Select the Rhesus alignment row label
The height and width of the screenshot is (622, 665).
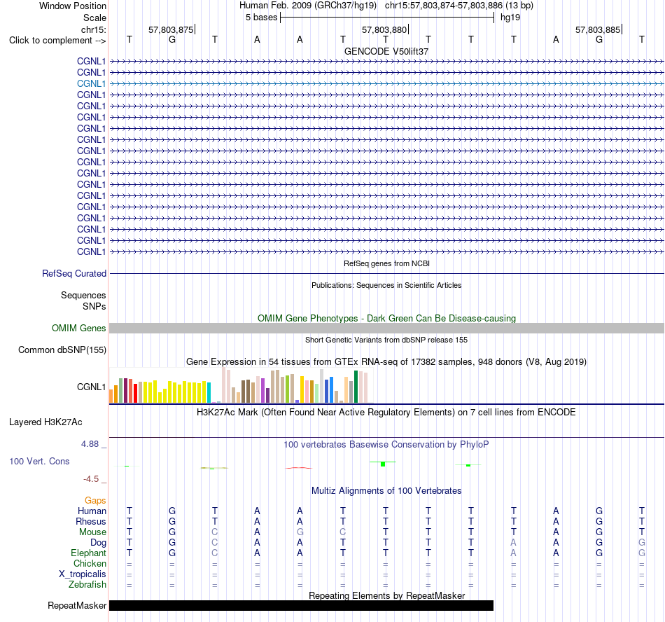click(91, 521)
